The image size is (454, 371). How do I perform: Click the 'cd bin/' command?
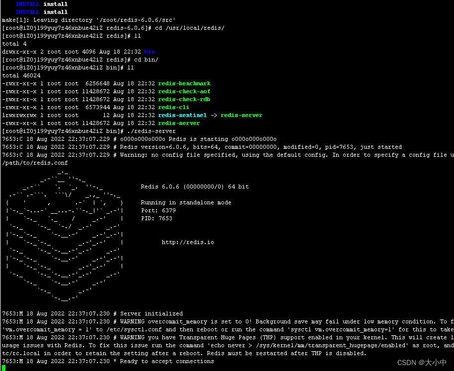146,60
